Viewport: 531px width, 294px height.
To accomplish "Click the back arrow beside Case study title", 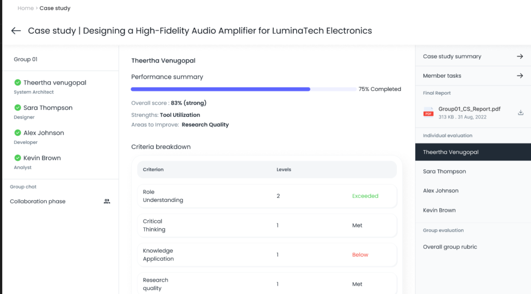I will click(16, 31).
